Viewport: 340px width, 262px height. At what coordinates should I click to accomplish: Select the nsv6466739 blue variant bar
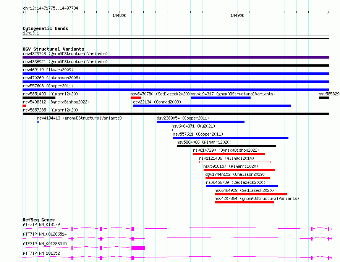242,186
